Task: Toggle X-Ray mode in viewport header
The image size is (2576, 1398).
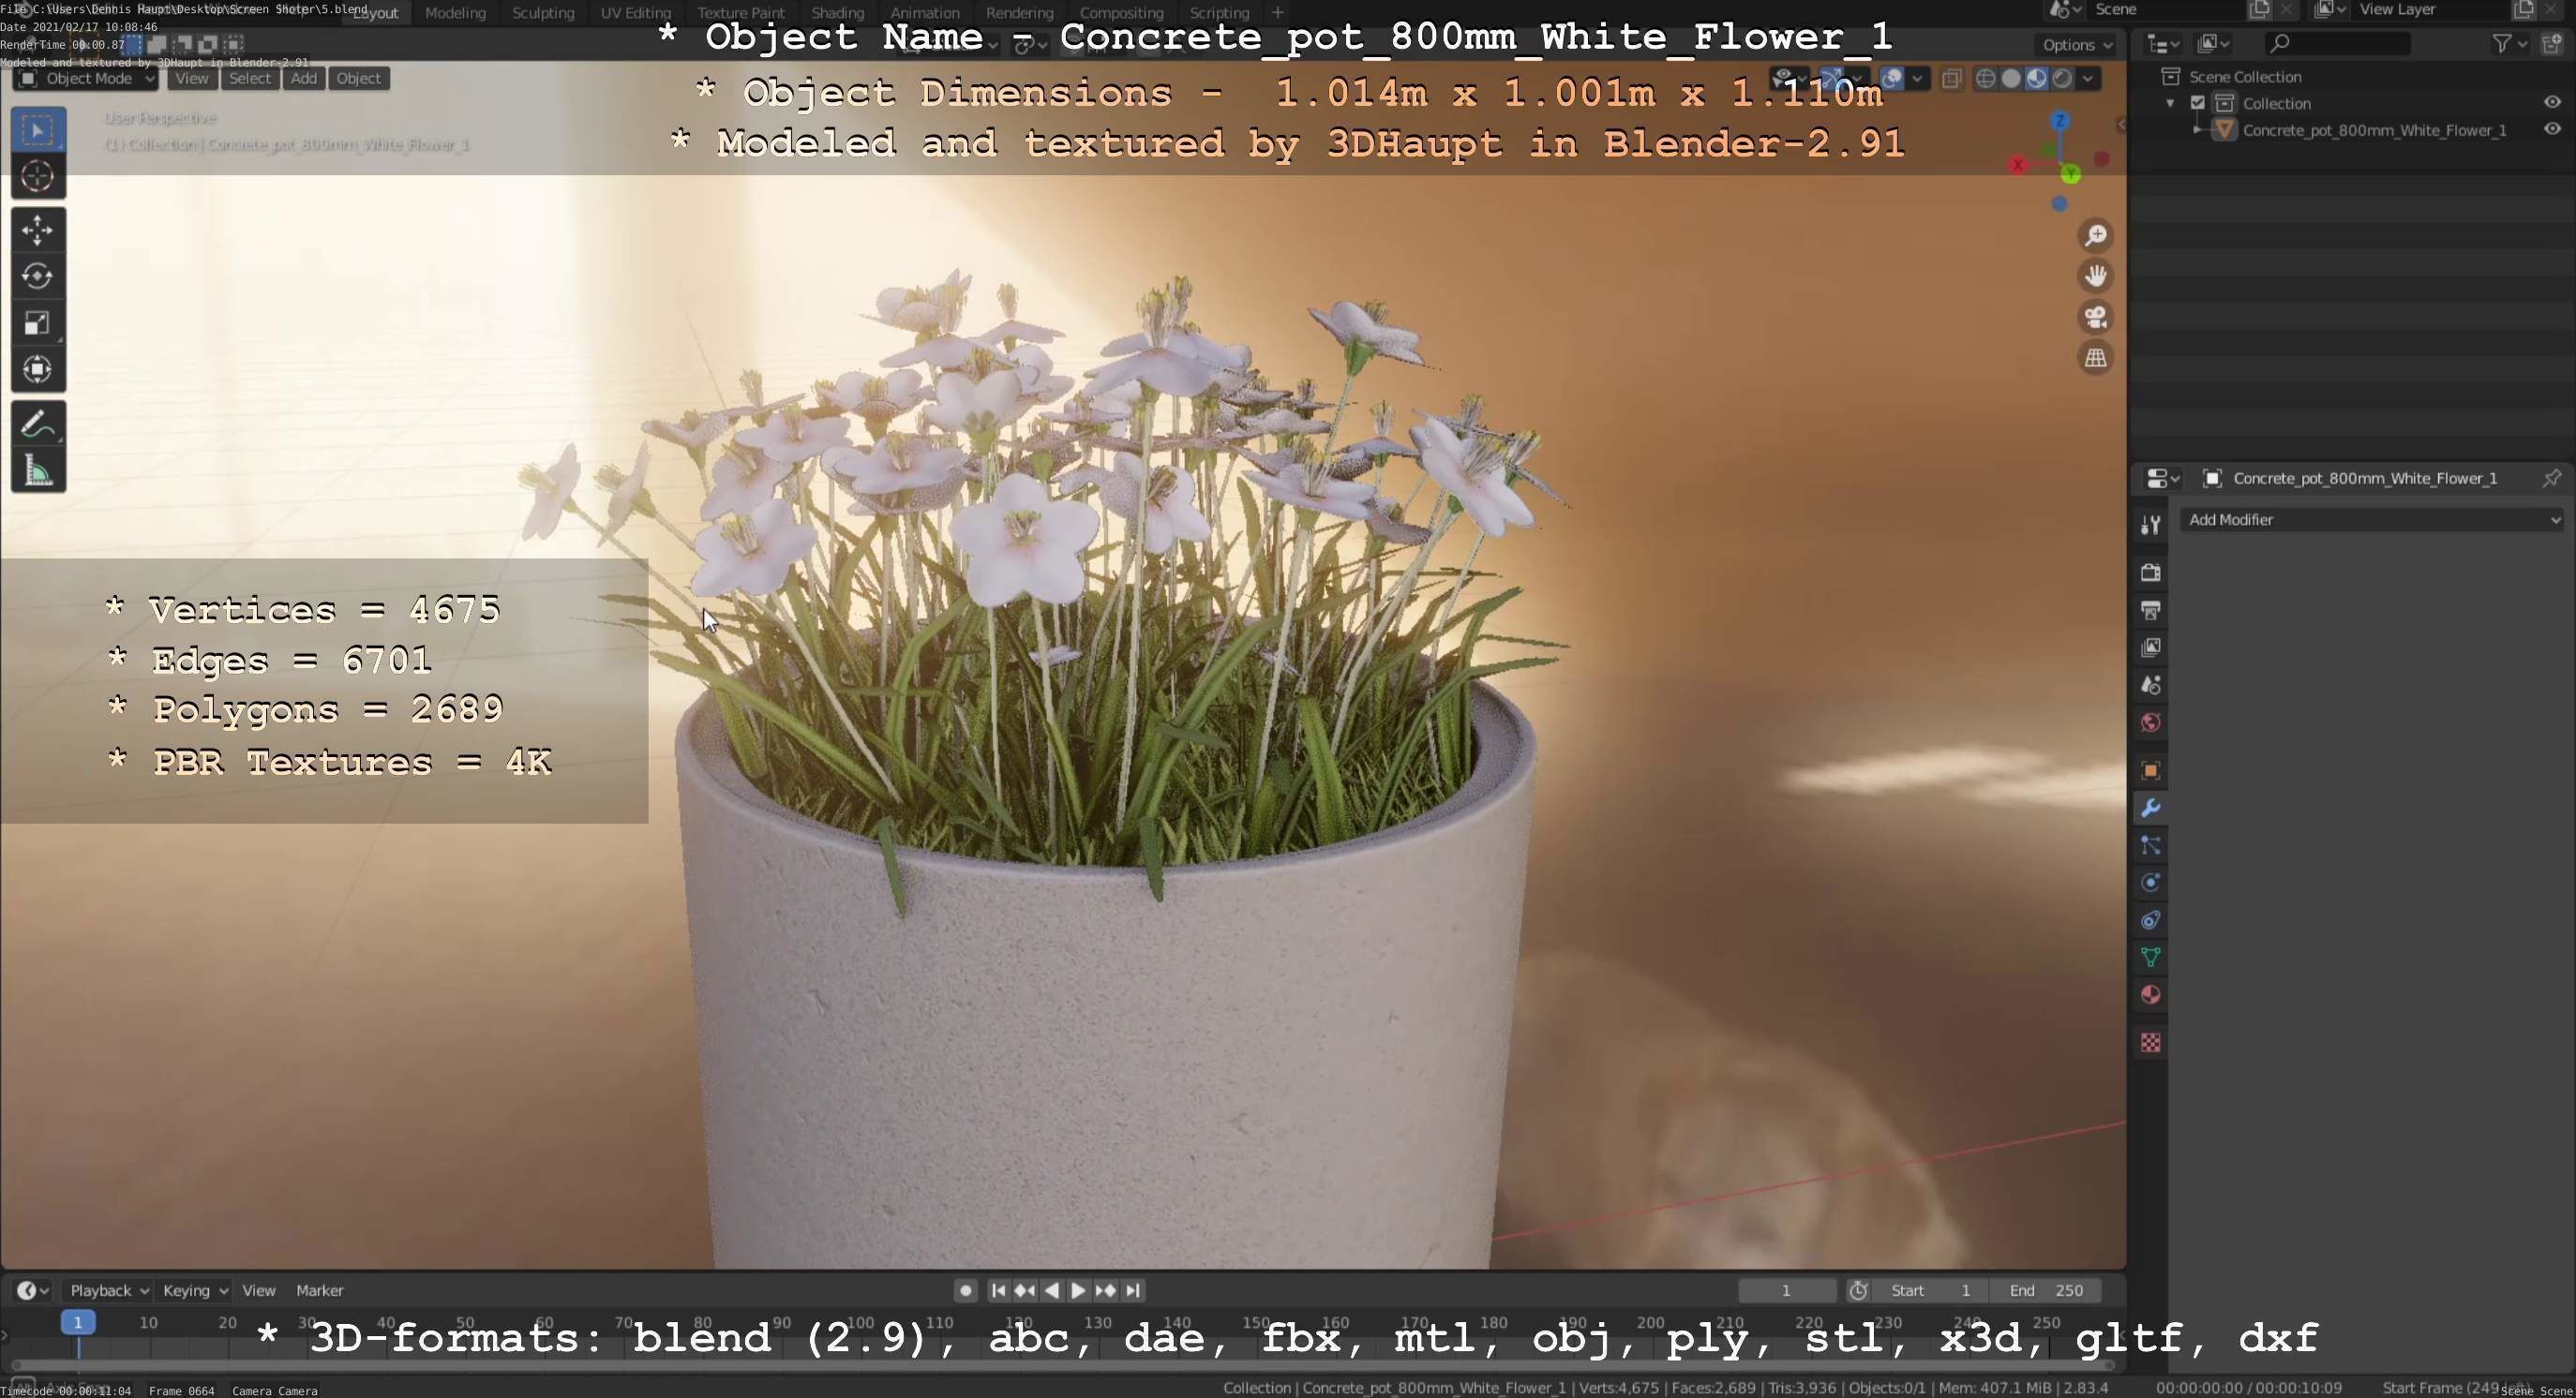Action: (1951, 78)
